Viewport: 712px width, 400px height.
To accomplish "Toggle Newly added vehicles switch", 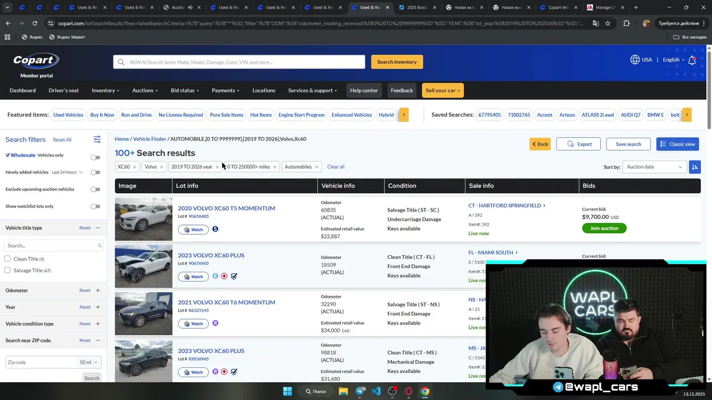I will pos(96,172).
